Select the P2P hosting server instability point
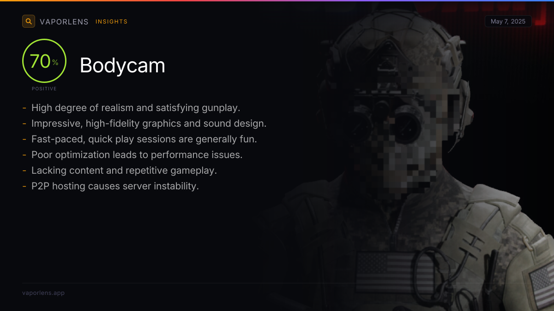 [115, 186]
